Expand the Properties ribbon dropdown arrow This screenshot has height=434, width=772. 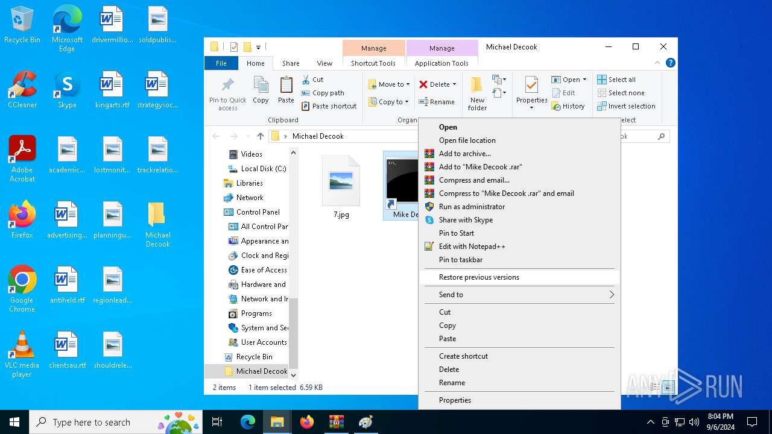531,108
